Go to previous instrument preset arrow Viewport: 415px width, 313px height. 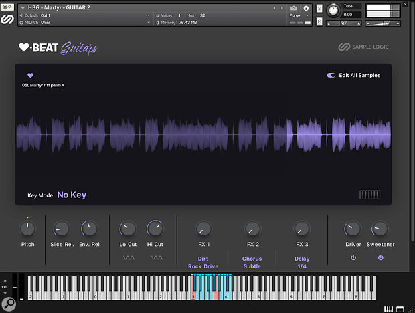point(274,8)
